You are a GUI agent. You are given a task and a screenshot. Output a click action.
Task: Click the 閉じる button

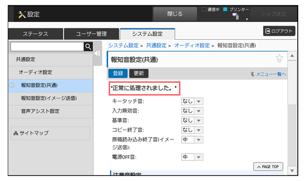coord(175,14)
